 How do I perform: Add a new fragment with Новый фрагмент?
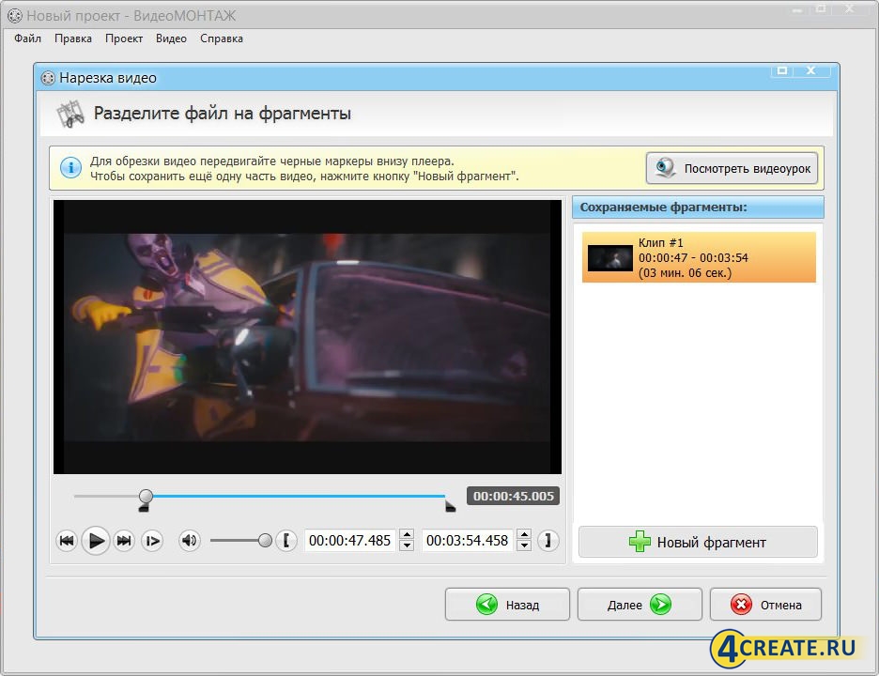(x=698, y=542)
